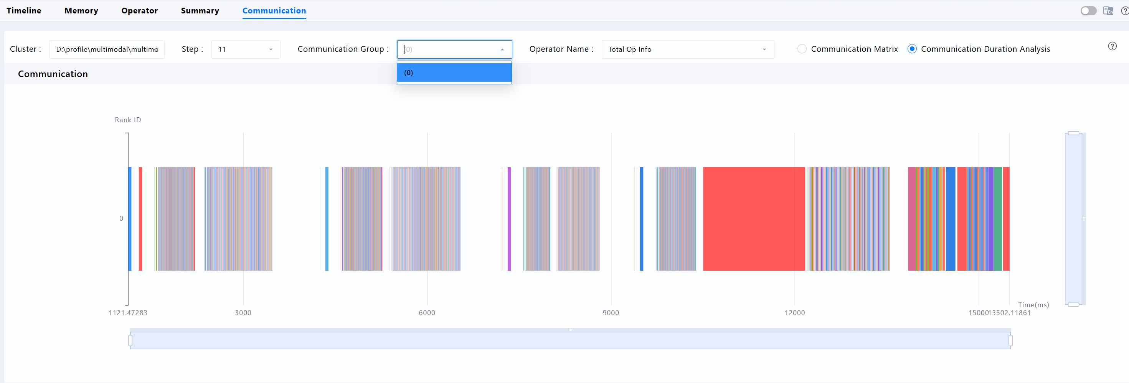Click left handle of horizontal time slider
1129x383 pixels.
point(130,340)
